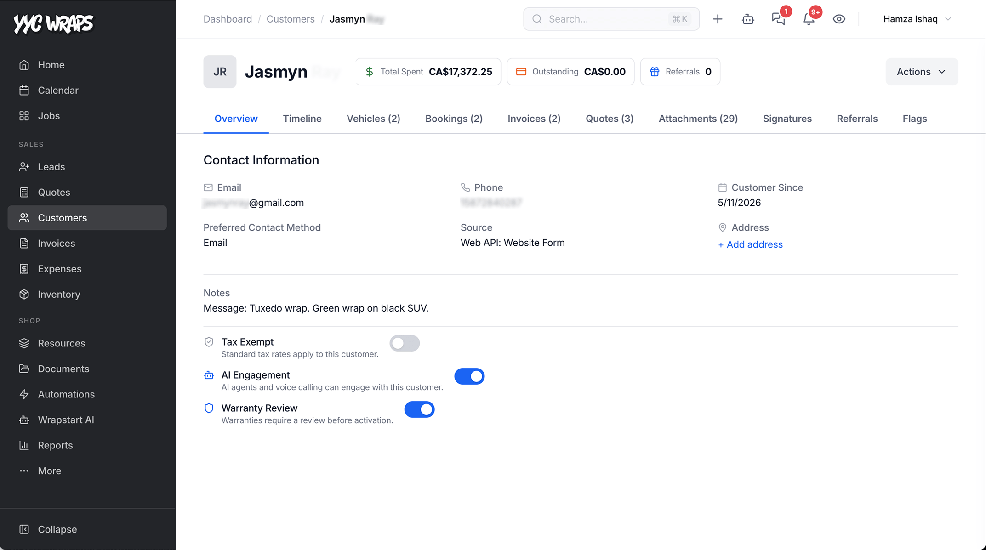Viewport: 986px width, 550px height.
Task: Open the Referrals tab
Action: (x=857, y=119)
